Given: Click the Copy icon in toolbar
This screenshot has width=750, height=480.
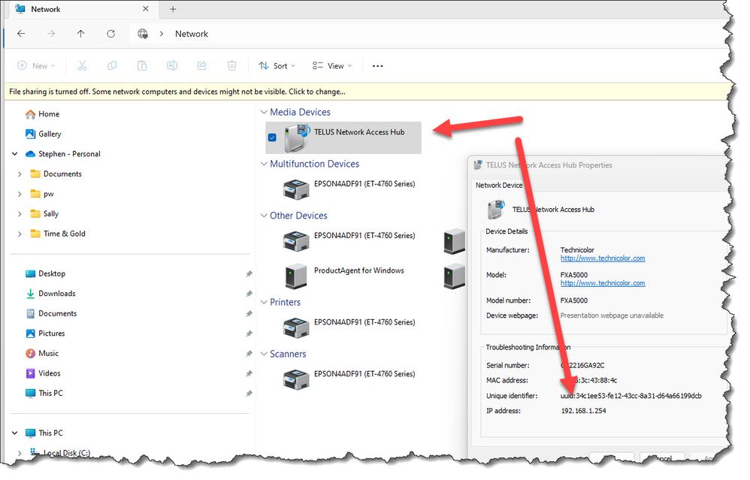Looking at the screenshot, I should (x=112, y=66).
